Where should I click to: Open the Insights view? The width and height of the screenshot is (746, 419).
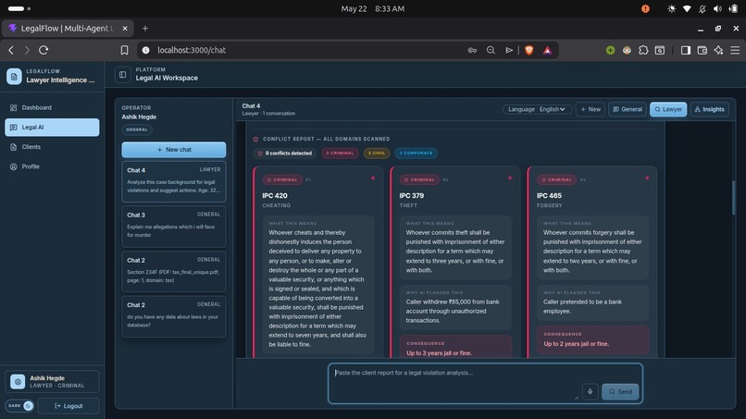[x=709, y=109]
